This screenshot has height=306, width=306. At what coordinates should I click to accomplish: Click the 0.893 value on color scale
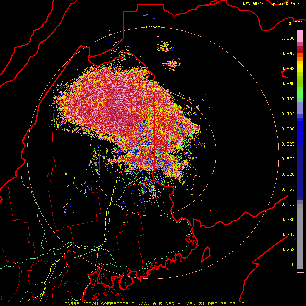[x=288, y=68]
